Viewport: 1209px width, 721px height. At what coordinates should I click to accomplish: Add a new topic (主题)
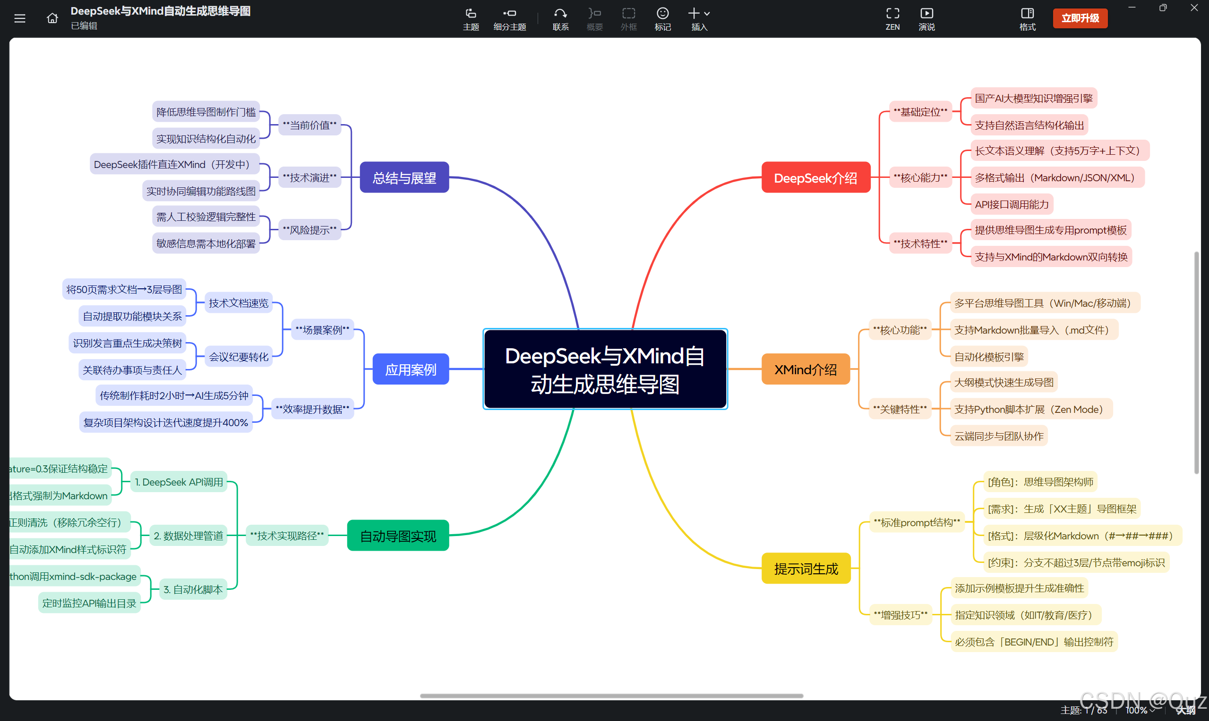point(470,18)
